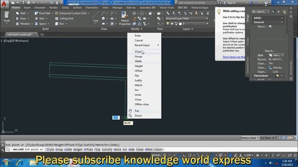Select the Door tool icon
Screen dimensions: 298x167
click(x=17, y=19)
